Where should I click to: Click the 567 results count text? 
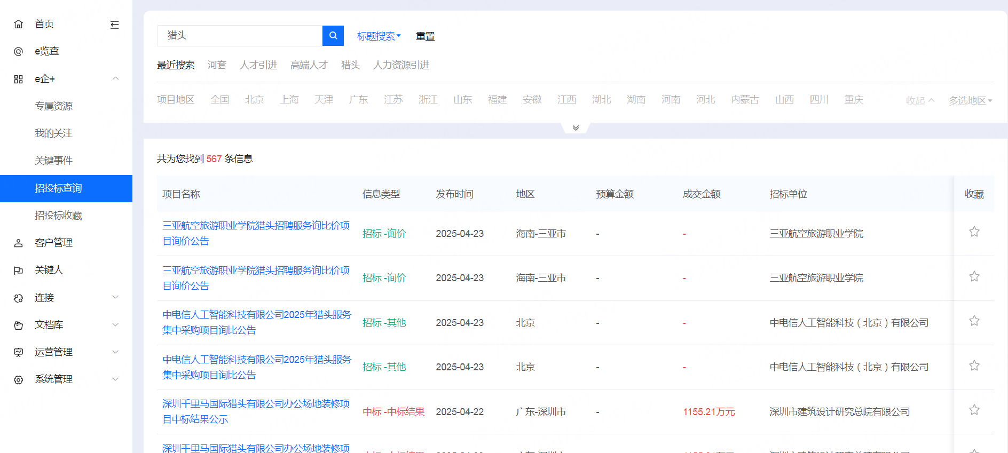point(214,159)
